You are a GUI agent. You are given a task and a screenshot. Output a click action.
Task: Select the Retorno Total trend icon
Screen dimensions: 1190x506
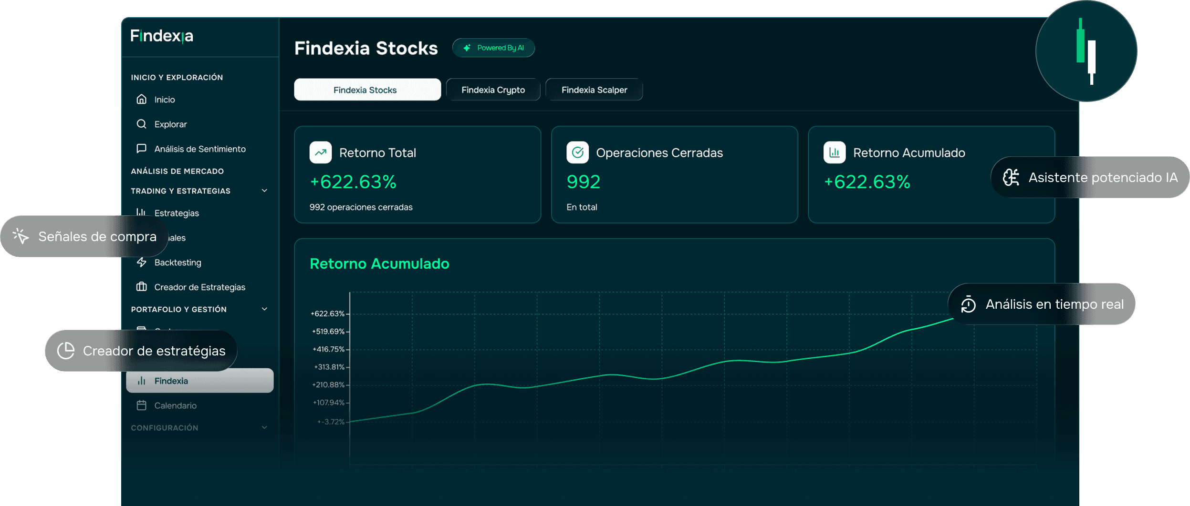tap(320, 152)
